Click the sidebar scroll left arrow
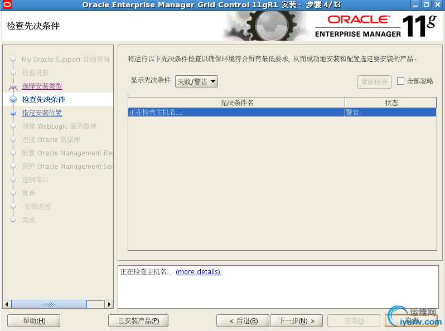This screenshot has width=445, height=331. tap(7, 304)
